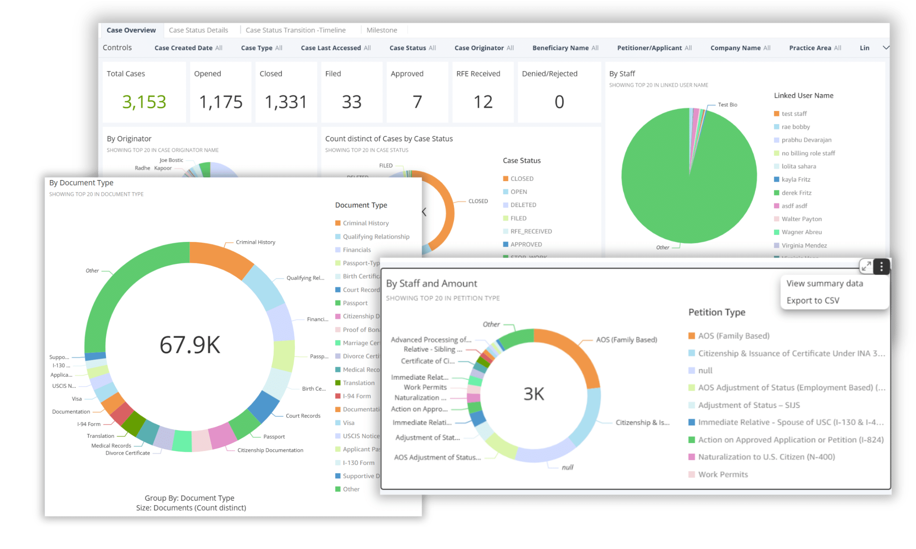Open the three-dot visual menu

[x=881, y=266]
